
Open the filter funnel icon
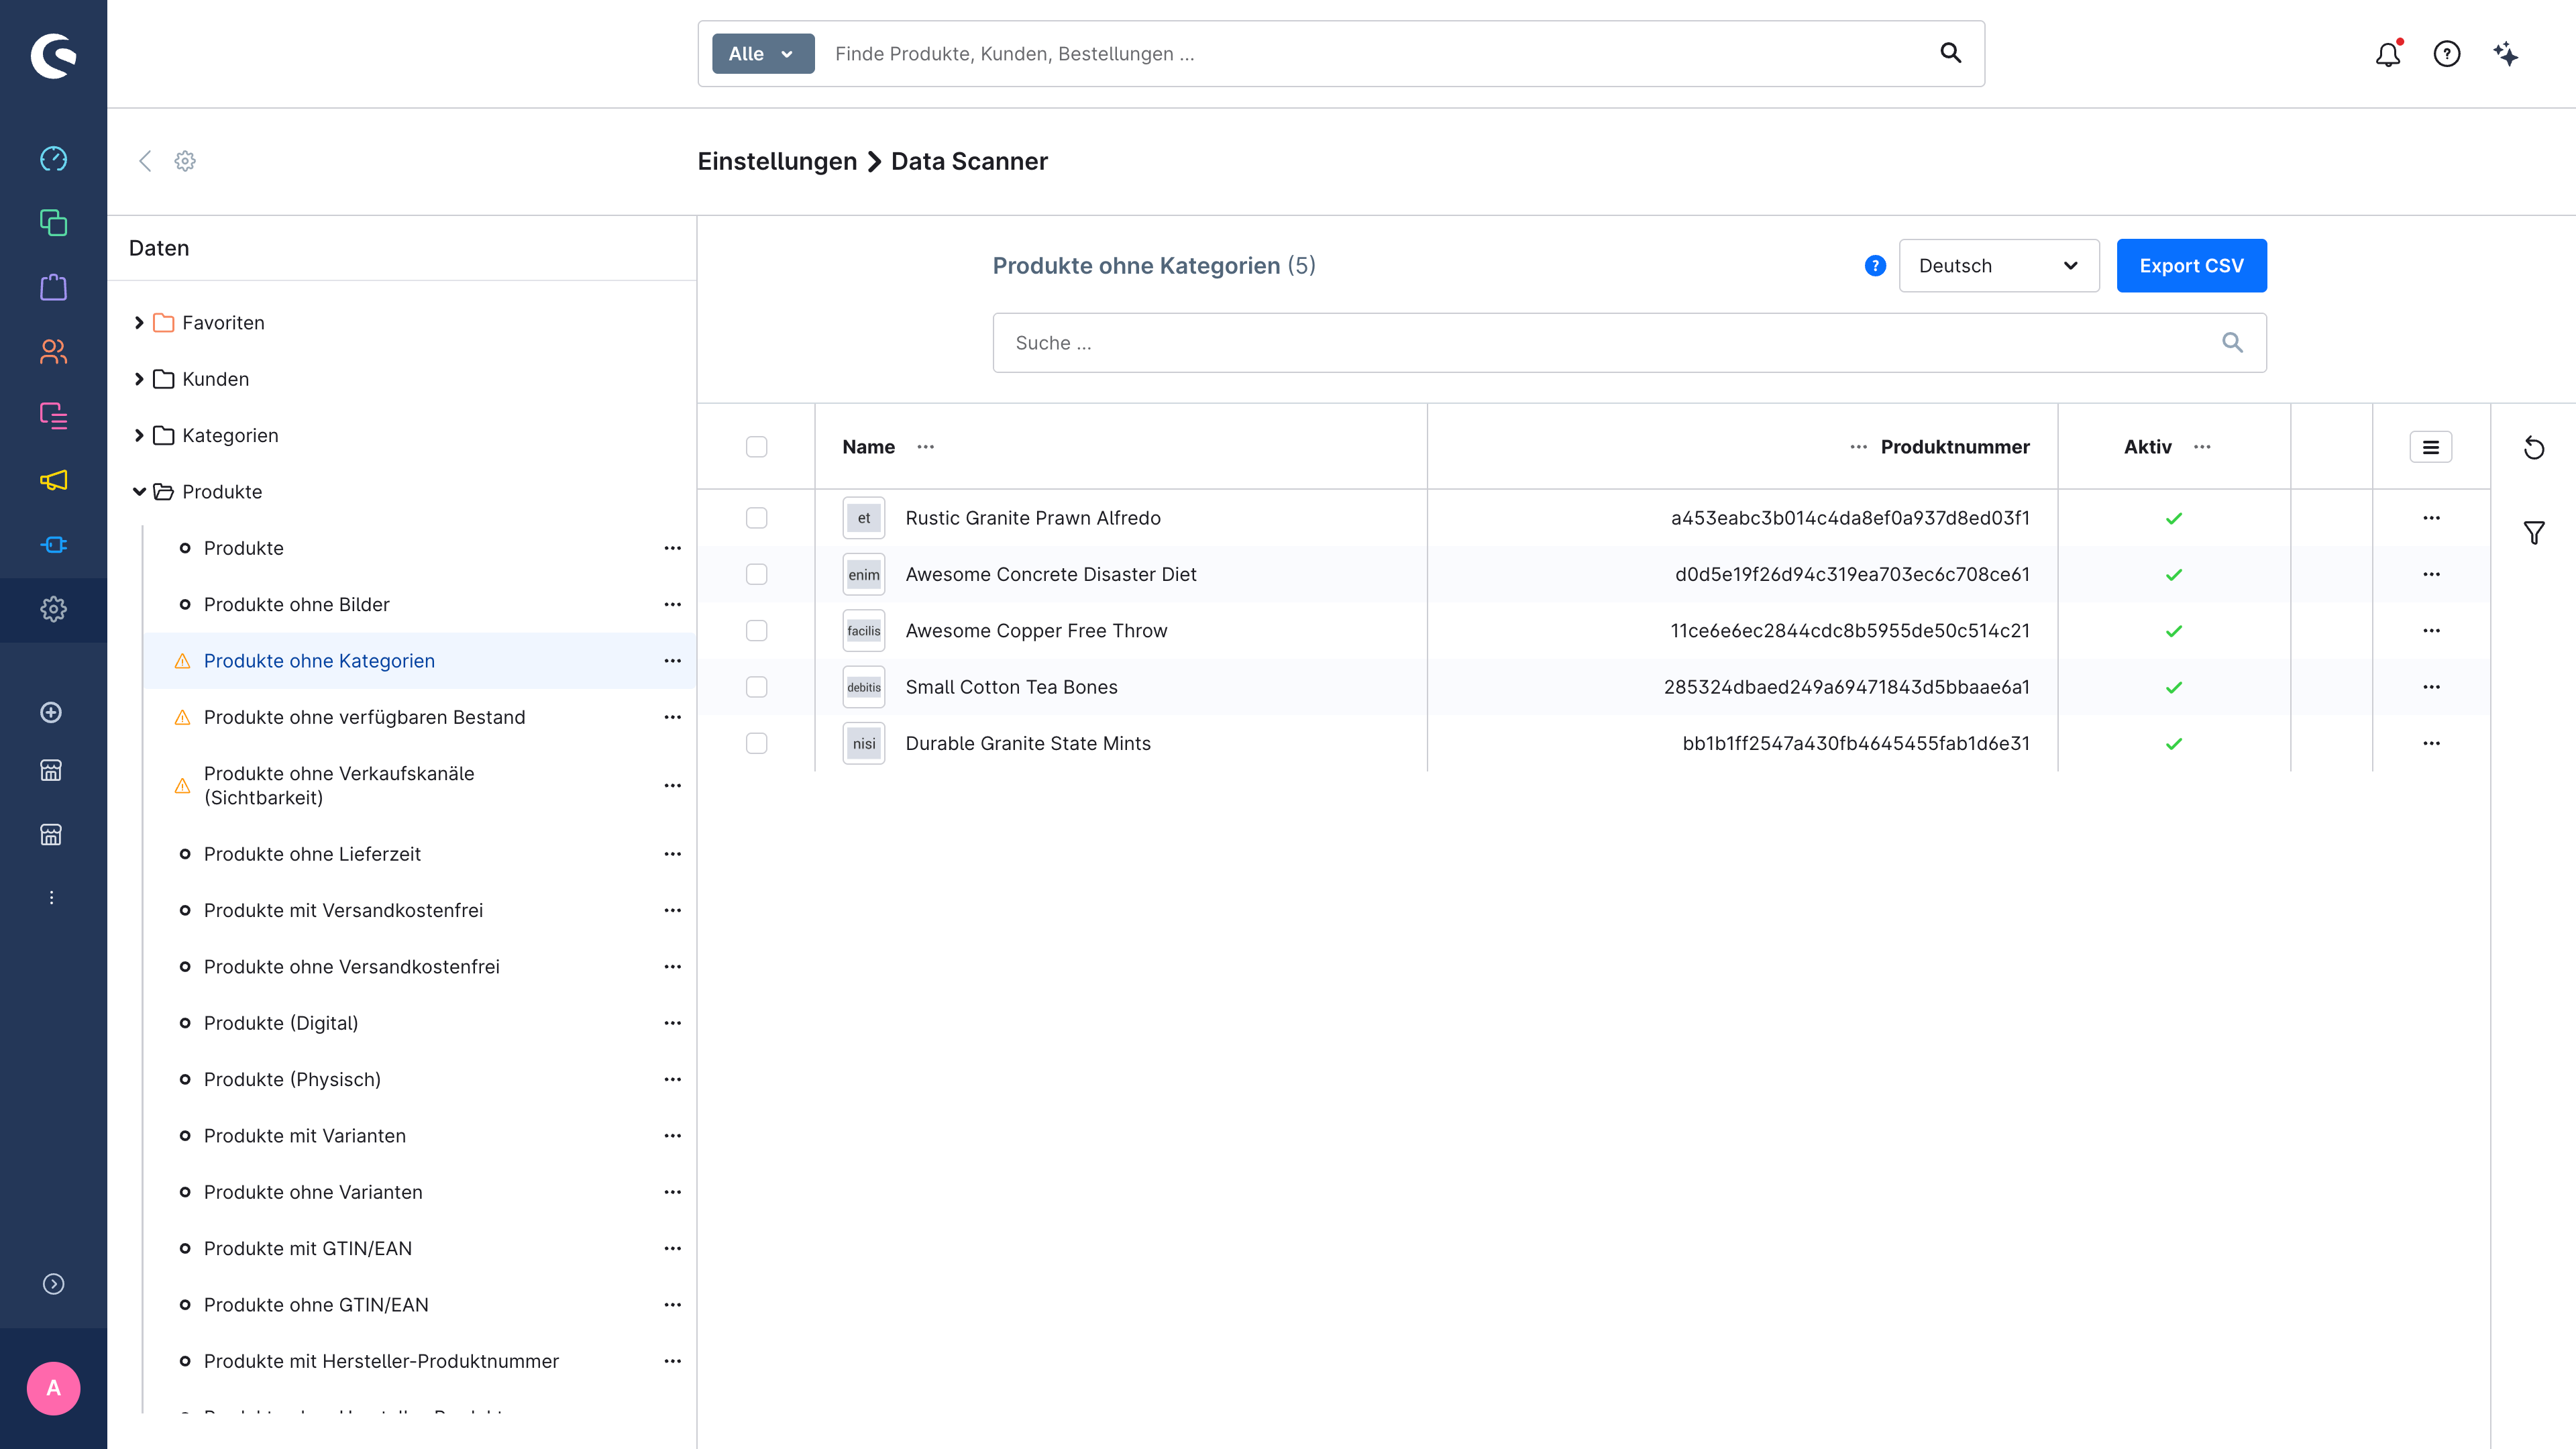pyautogui.click(x=2534, y=533)
